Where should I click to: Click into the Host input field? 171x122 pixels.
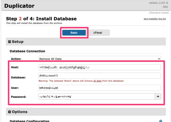[99, 67]
